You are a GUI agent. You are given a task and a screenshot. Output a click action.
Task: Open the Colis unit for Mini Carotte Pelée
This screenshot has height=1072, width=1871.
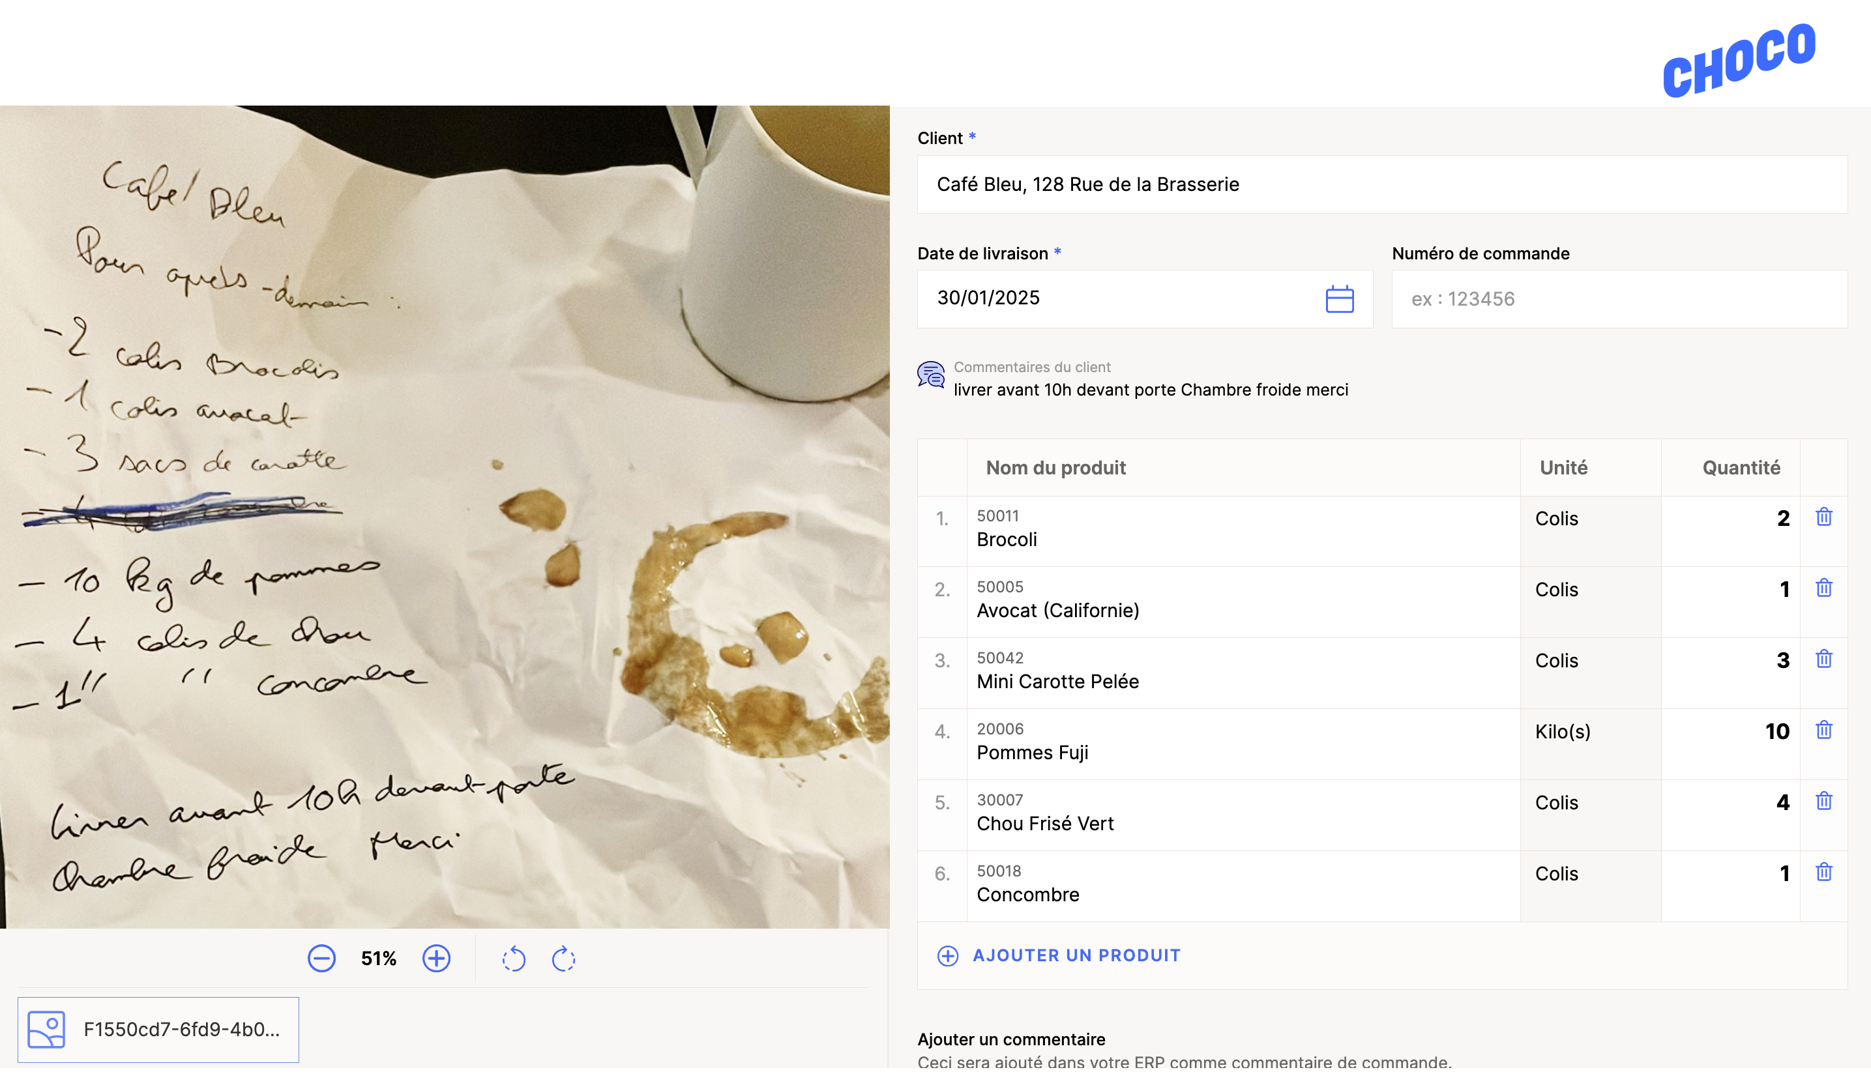pos(1590,674)
